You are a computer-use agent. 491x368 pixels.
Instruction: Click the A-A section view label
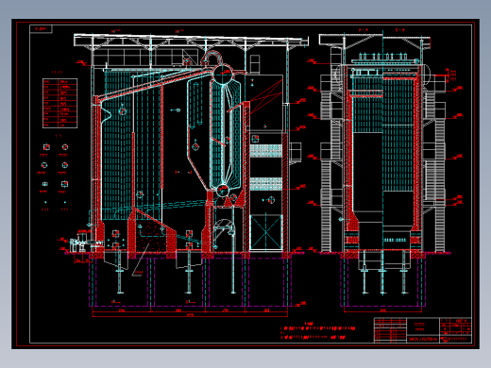(x=364, y=30)
